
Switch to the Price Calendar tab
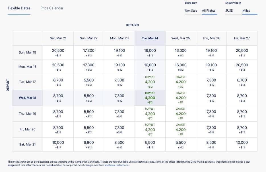(x=52, y=8)
